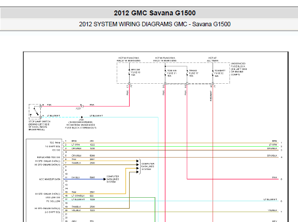Viewport: 298px width, 222px height.
Task: Click circuit number 5985 on DK BLU wire
Action: tap(92, 177)
